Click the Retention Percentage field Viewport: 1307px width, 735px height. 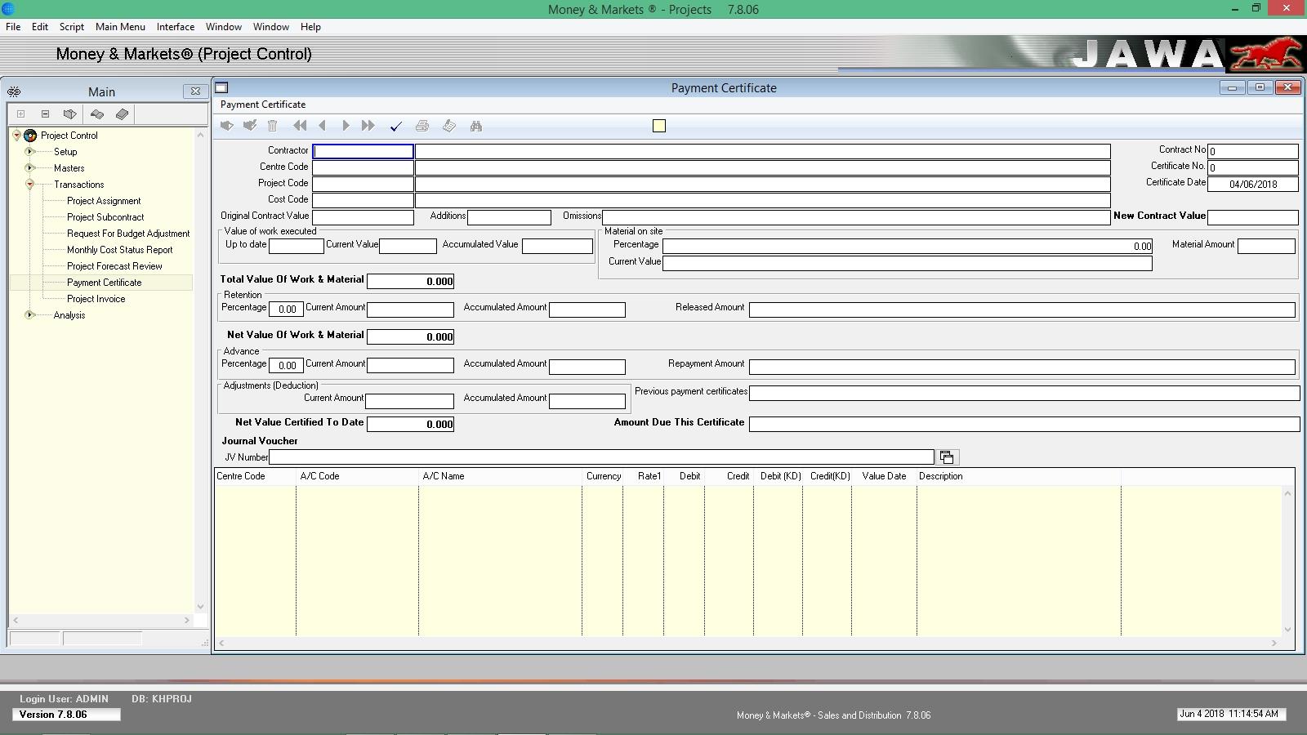[x=286, y=310]
